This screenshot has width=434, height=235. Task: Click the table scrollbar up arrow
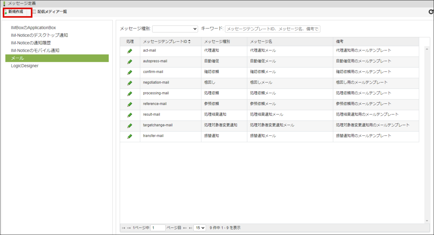coord(427,49)
